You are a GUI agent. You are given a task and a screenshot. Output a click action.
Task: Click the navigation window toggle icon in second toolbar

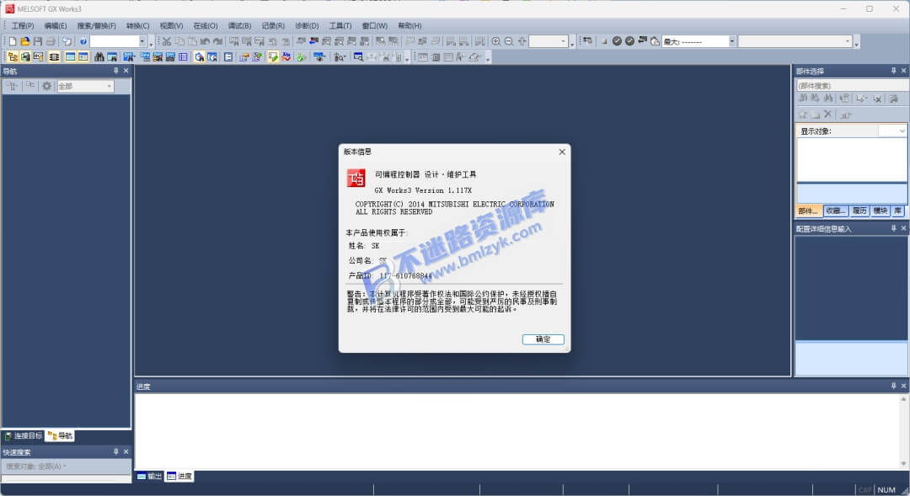12,57
